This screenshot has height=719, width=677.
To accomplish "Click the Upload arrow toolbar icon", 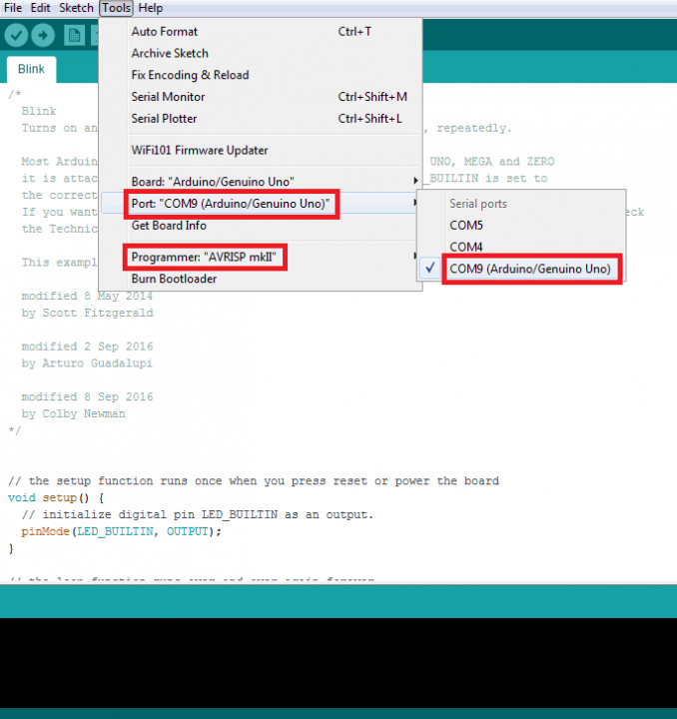I will 43,35.
